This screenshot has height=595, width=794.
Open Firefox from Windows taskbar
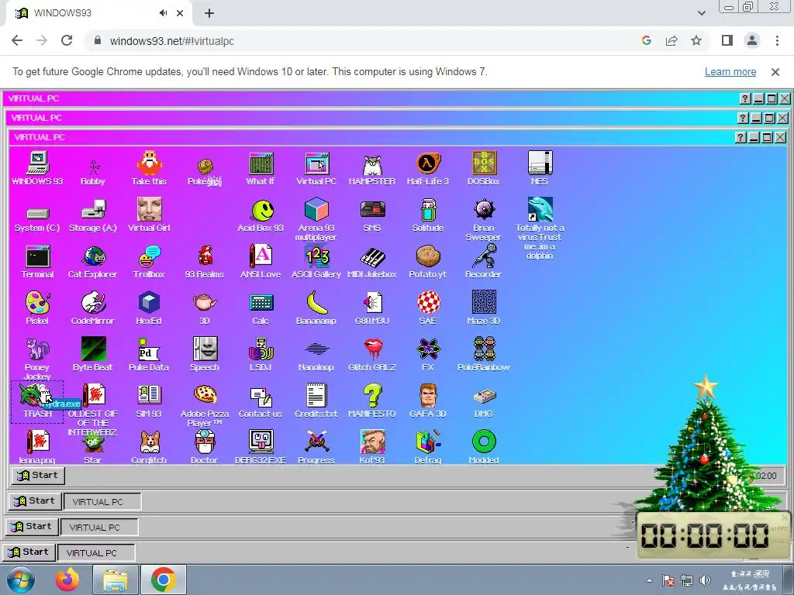(x=67, y=580)
